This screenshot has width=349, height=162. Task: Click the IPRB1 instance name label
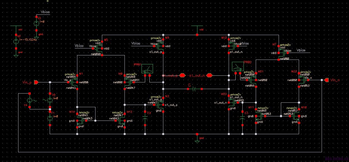click(x=138, y=64)
